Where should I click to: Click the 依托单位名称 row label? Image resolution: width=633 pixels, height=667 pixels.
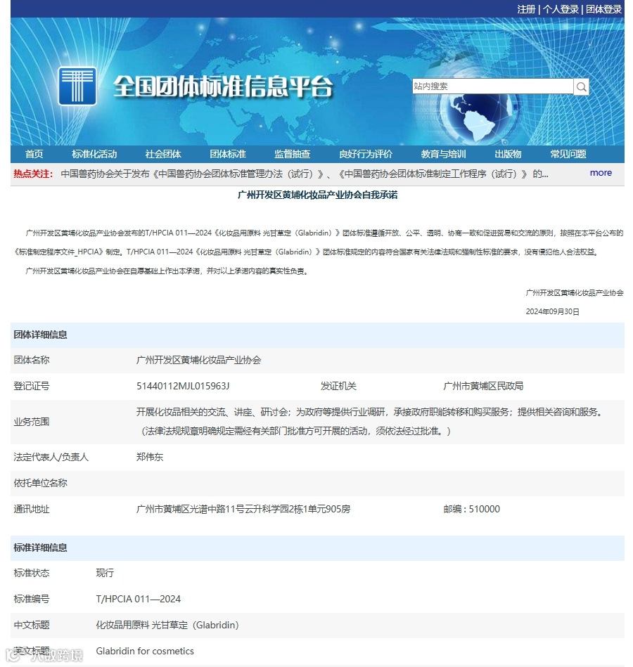tap(40, 483)
